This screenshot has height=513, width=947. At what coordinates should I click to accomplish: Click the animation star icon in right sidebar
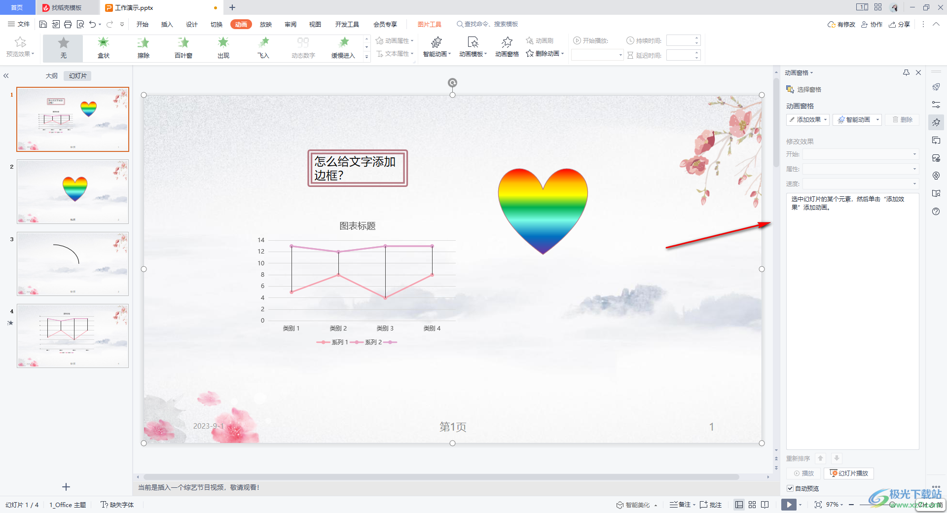936,122
